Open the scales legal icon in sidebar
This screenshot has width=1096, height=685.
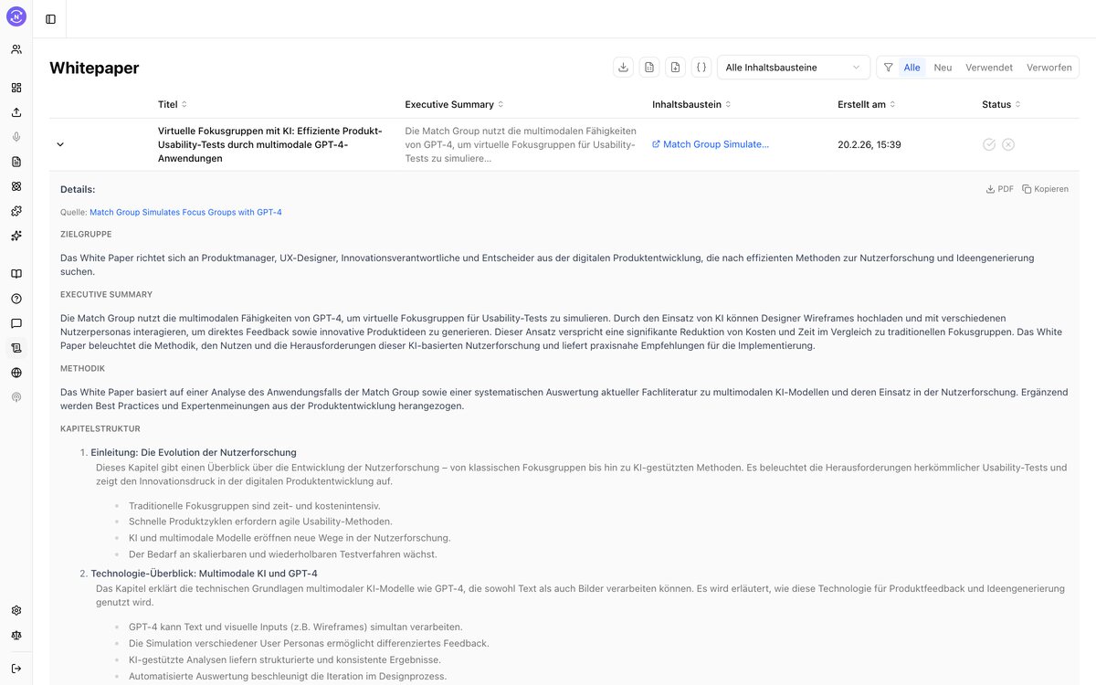coord(16,635)
